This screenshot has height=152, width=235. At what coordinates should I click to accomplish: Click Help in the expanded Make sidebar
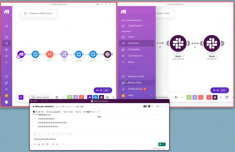point(135,95)
